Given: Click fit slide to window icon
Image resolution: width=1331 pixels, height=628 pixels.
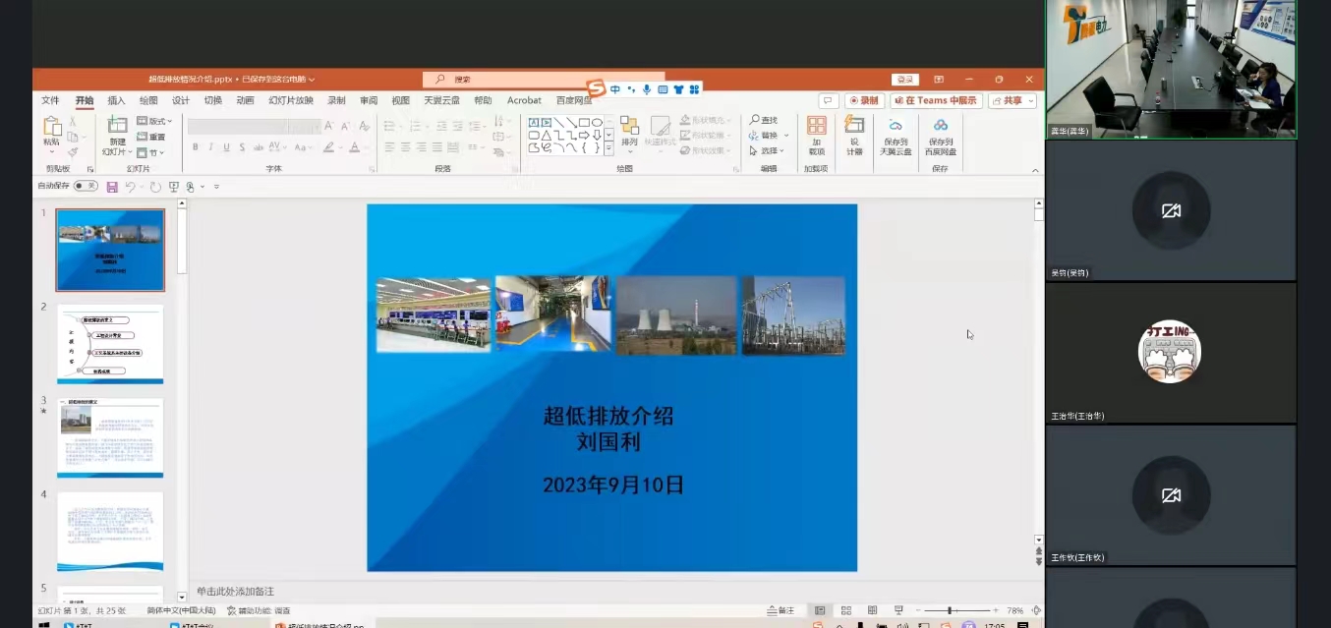Looking at the screenshot, I should point(1037,610).
